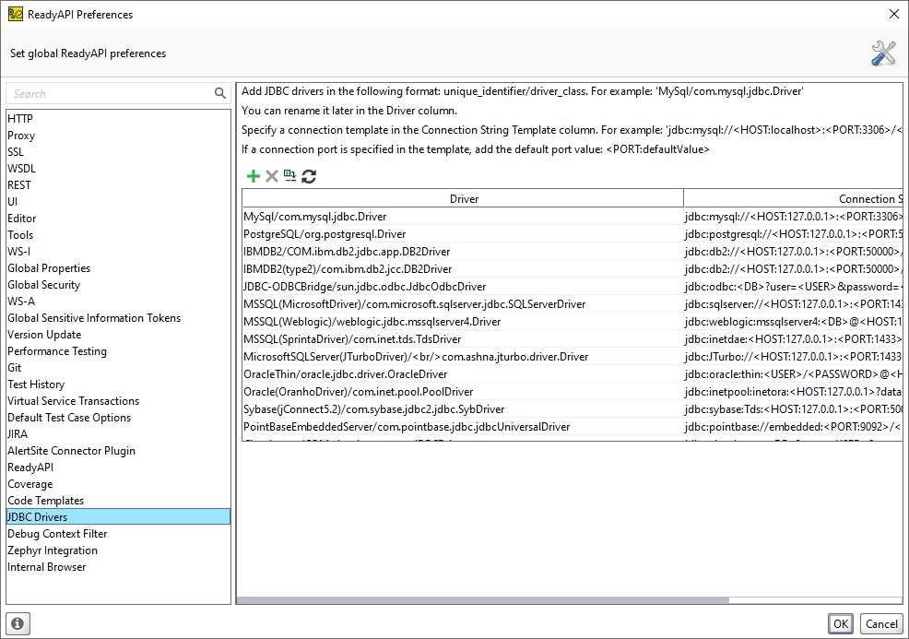Screen dimensions: 909x639
Task: Click jdbc:postgresql connection string cell
Action: (793, 234)
